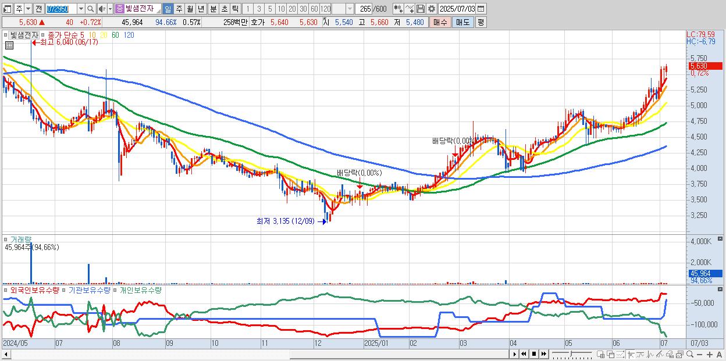
Task: Click the 평 button
Action: coord(481,22)
